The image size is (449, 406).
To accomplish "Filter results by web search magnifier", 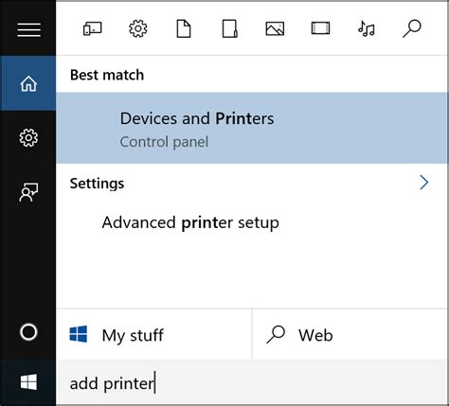I will 412,28.
